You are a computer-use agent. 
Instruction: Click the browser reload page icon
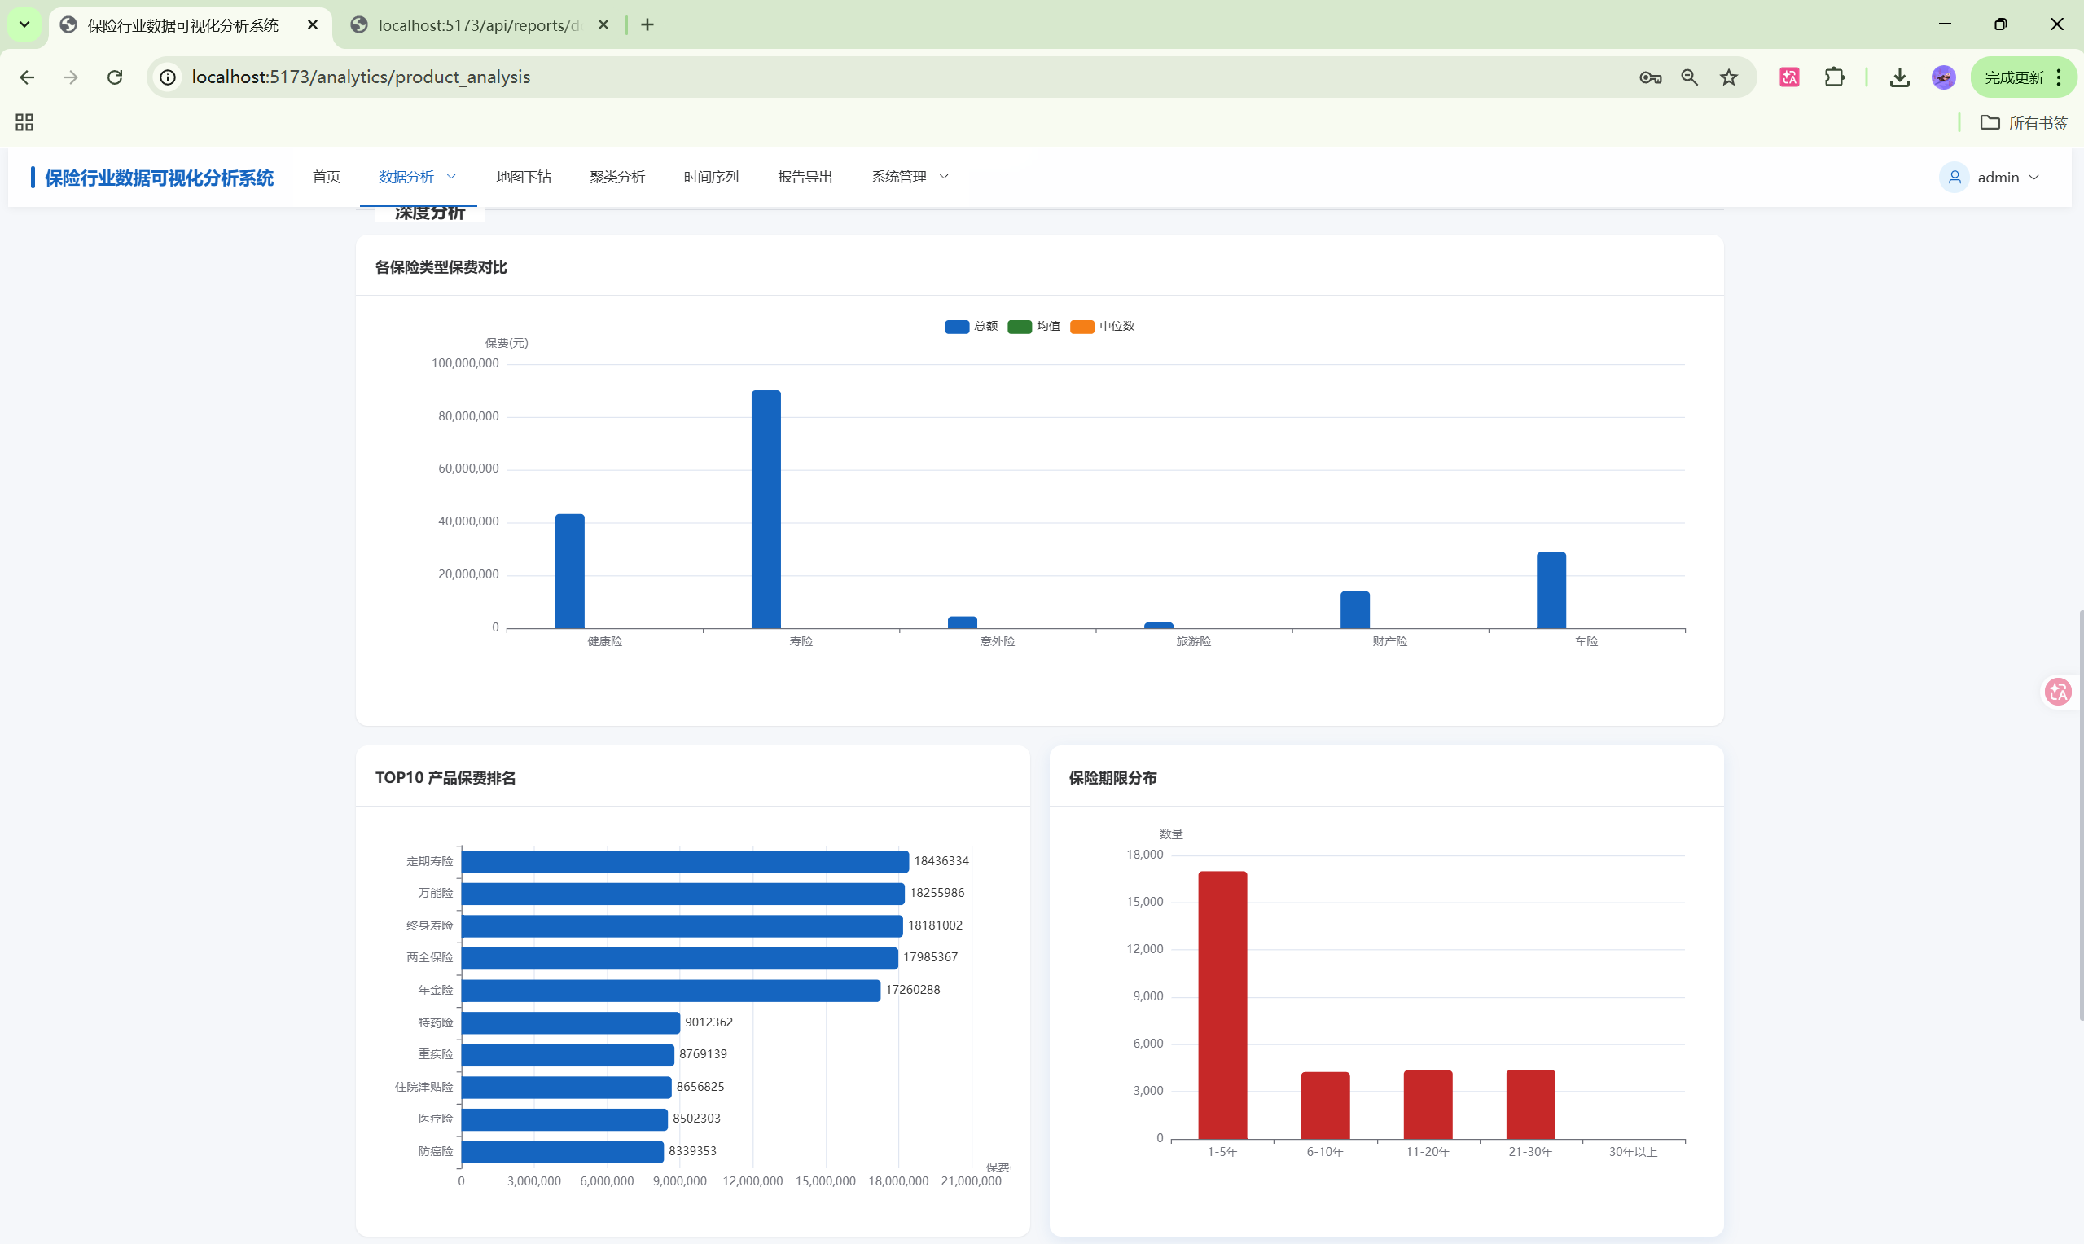point(115,77)
